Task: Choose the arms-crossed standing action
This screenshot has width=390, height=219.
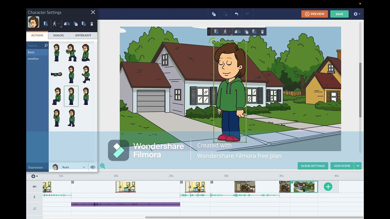Action: (57, 52)
